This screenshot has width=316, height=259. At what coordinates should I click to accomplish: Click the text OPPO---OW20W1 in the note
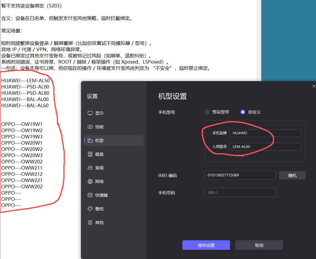tap(22, 143)
